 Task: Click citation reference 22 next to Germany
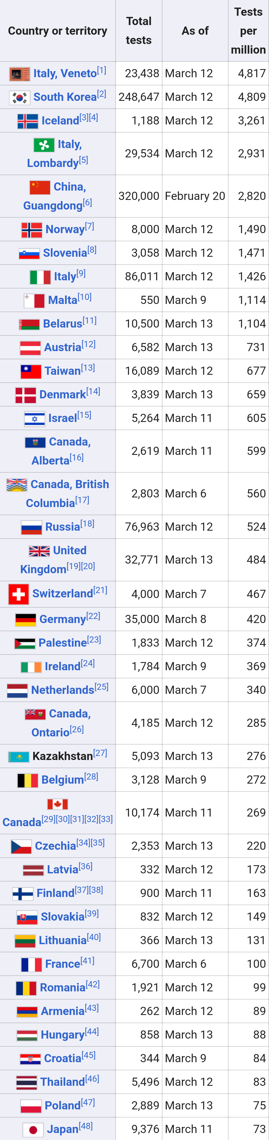point(93,616)
